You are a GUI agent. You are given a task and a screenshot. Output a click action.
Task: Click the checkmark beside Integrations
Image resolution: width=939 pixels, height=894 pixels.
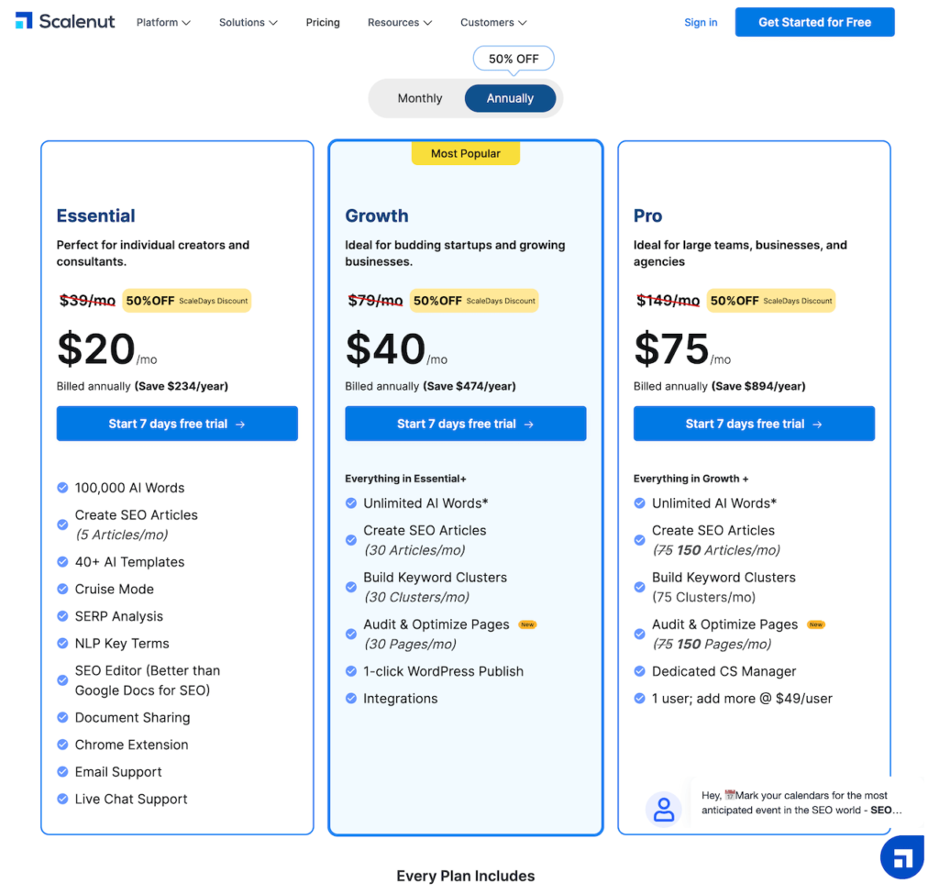pyautogui.click(x=351, y=698)
